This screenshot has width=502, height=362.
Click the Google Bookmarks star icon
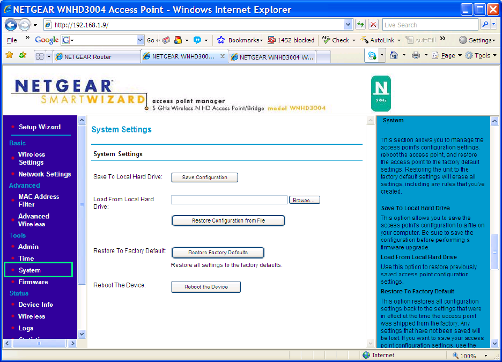[x=221, y=40]
